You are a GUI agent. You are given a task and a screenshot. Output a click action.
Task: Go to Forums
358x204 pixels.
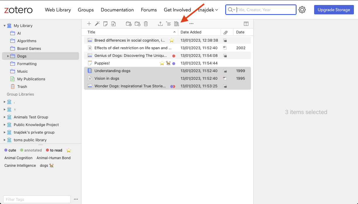pos(149,10)
